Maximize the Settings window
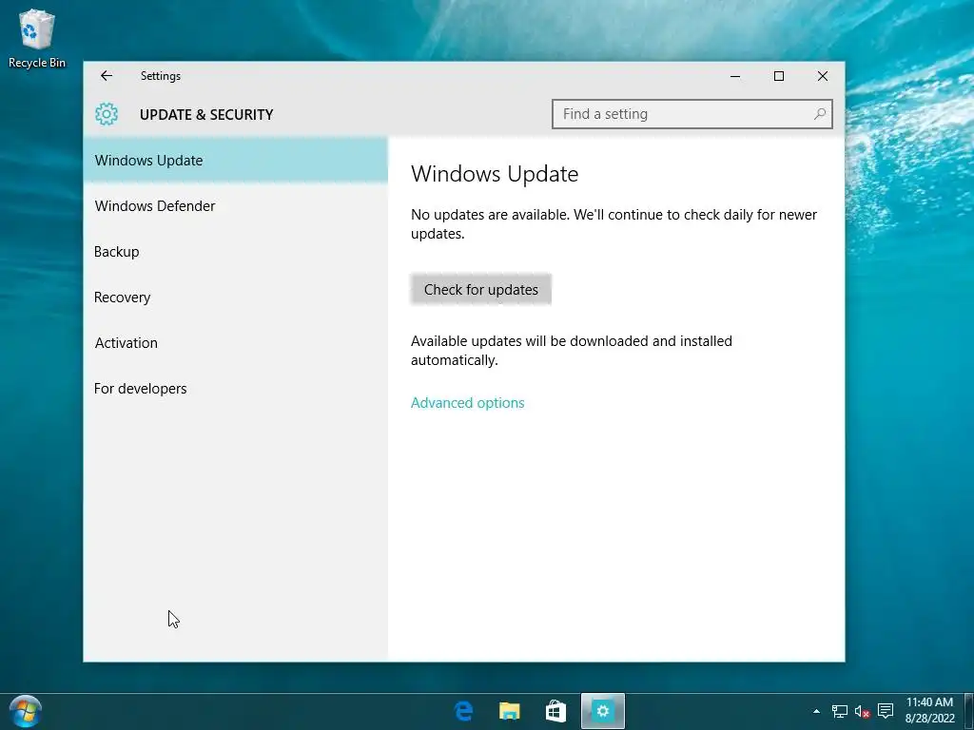This screenshot has width=974, height=730. click(779, 76)
